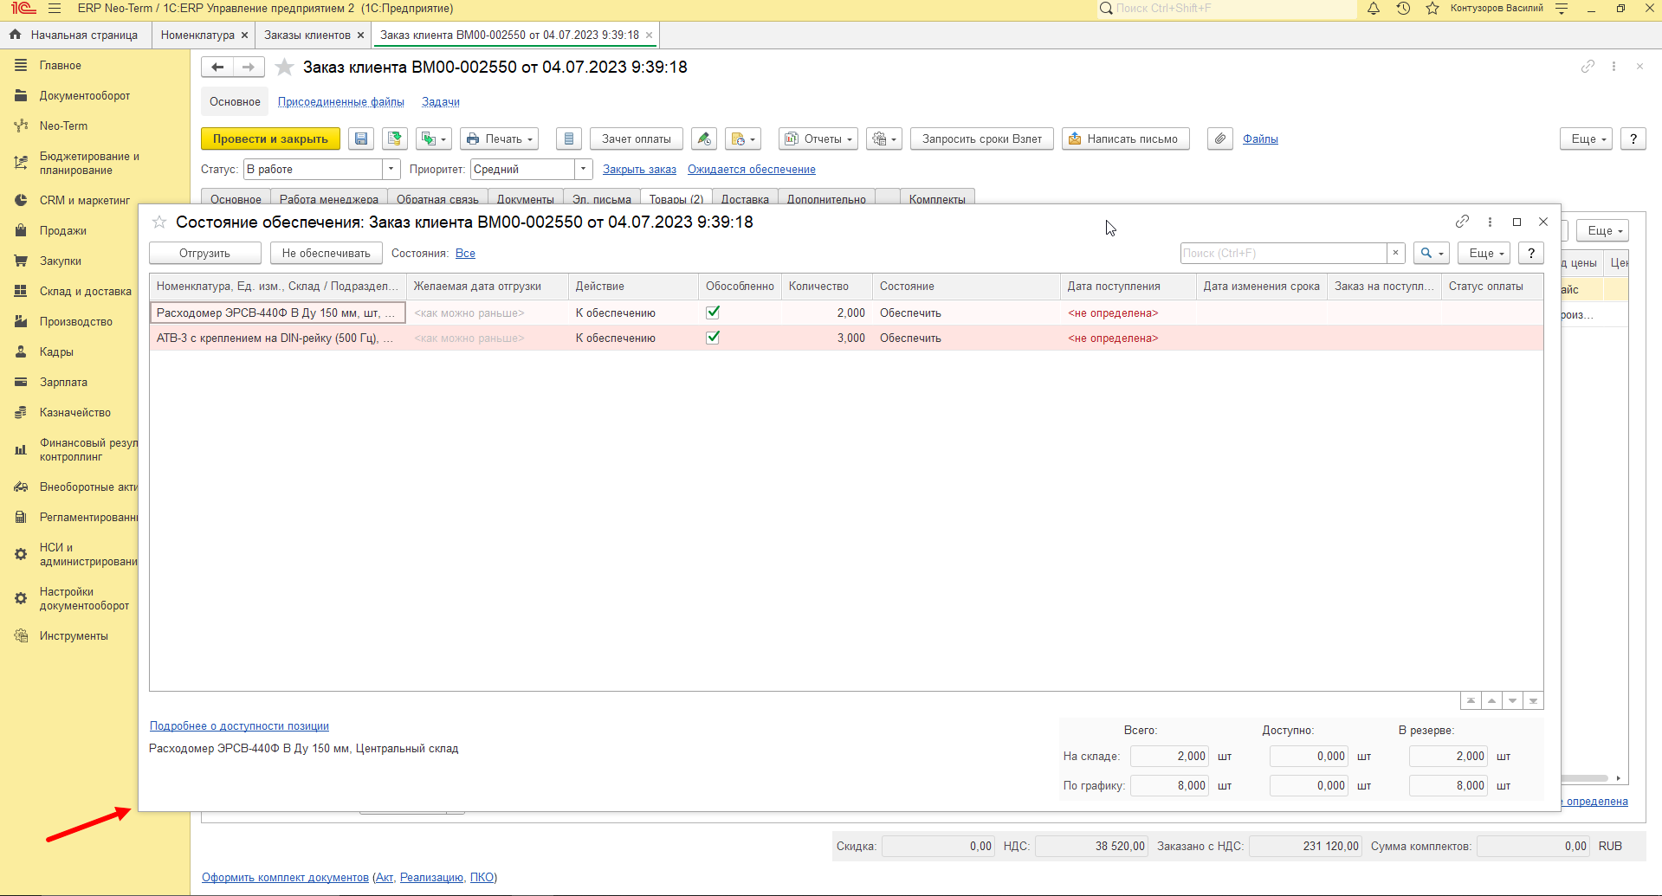Viewport: 1662px width, 896px height.
Task: Expand the Отчеты dropdown button
Action: 818,139
